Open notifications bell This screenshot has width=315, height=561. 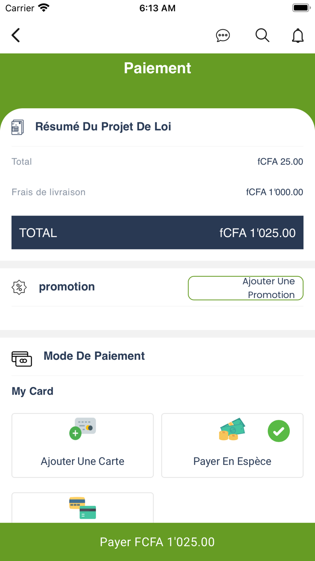pos(297,35)
